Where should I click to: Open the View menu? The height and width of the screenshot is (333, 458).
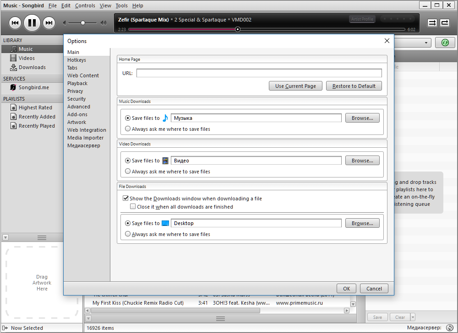coord(105,5)
